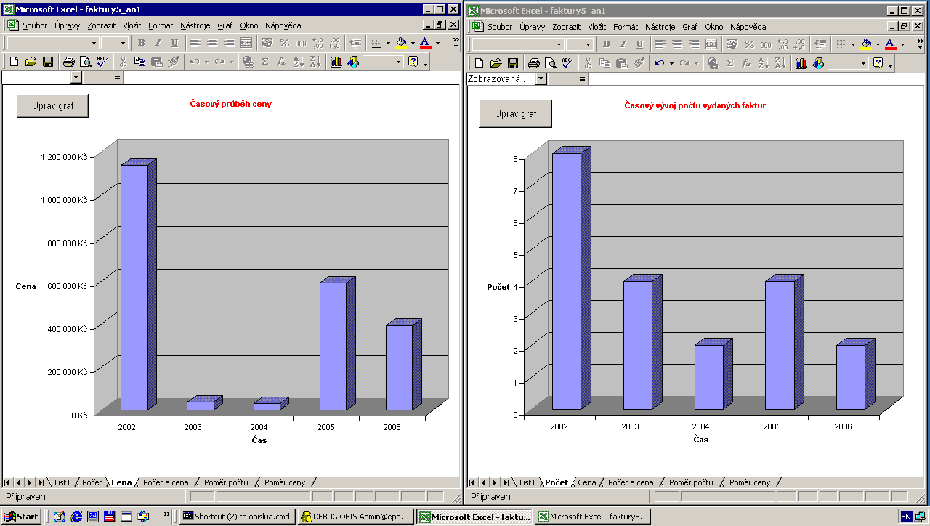Open 'DEBUG OBIS Admin' taskbar button
The width and height of the screenshot is (930, 526).
click(356, 517)
